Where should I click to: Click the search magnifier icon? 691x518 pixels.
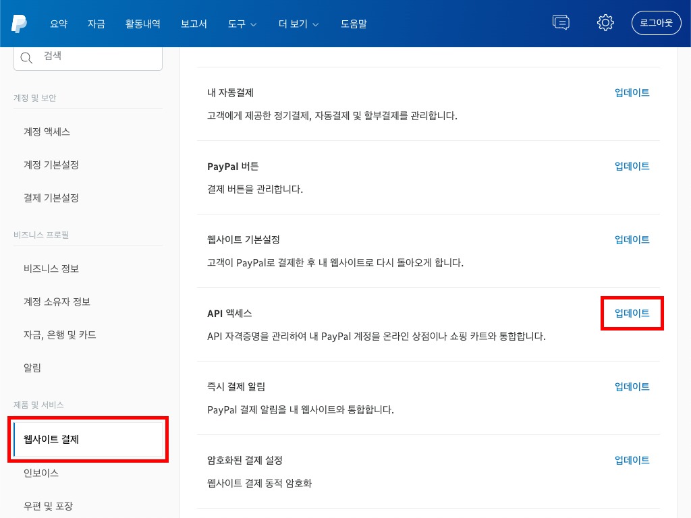click(26, 58)
